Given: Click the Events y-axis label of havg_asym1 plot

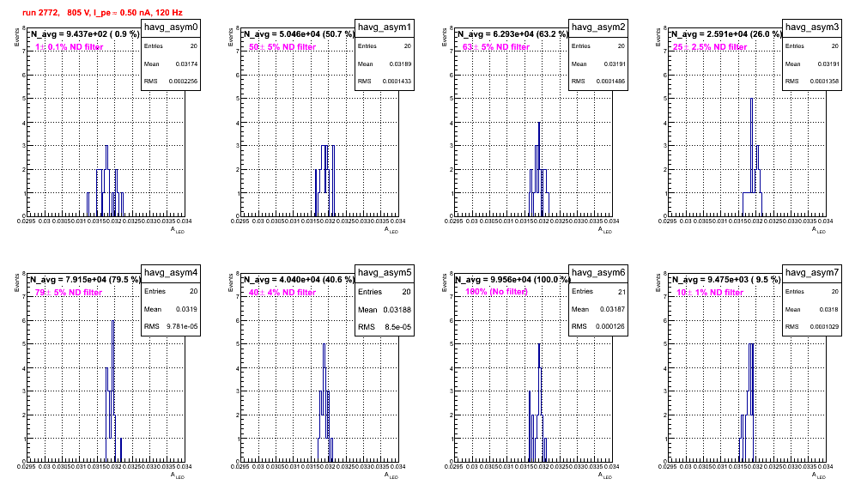Looking at the screenshot, I should pyautogui.click(x=230, y=37).
